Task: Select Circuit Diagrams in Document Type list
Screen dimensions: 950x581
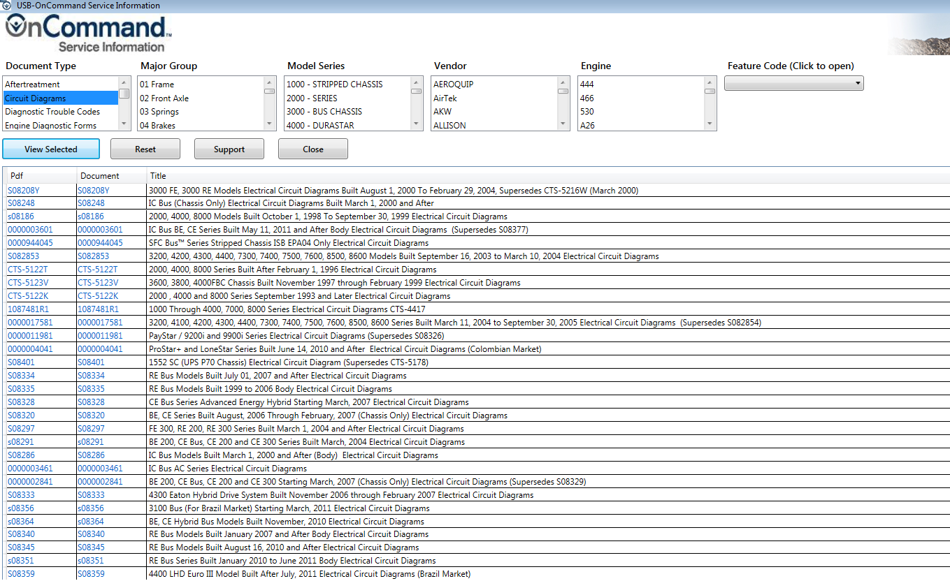Action: (42, 98)
